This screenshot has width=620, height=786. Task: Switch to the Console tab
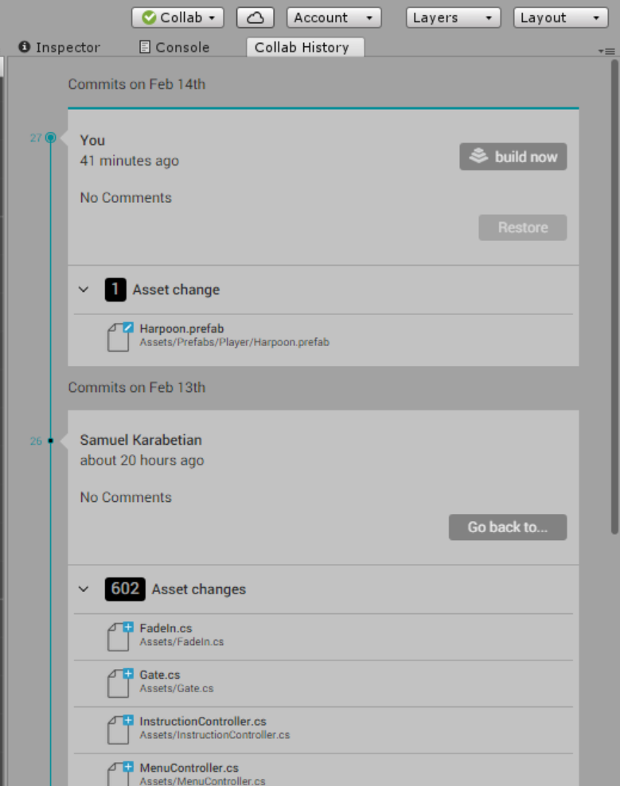click(174, 48)
